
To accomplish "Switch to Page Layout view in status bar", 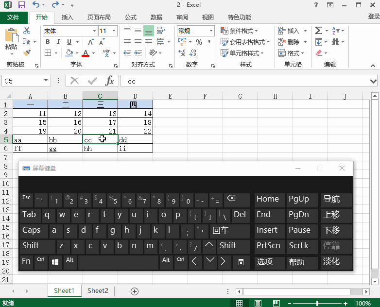I will tap(254, 303).
